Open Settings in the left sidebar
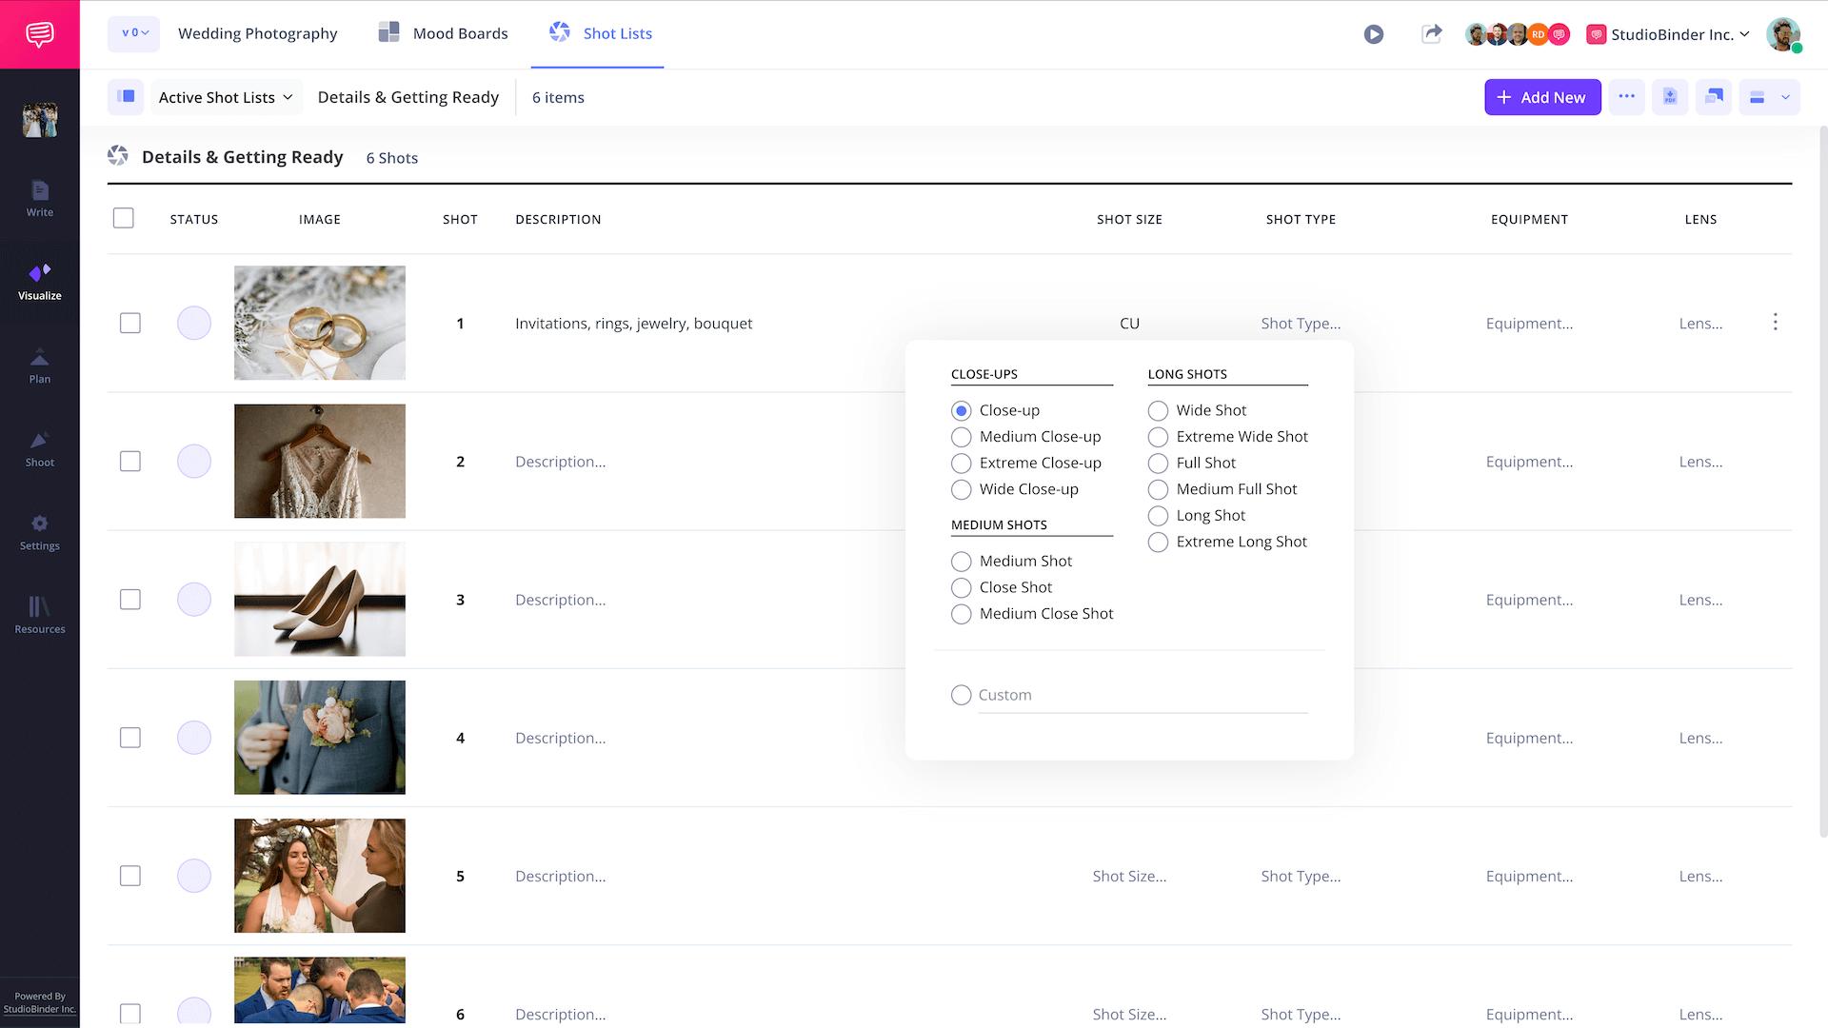The width and height of the screenshot is (1828, 1028). point(40,532)
